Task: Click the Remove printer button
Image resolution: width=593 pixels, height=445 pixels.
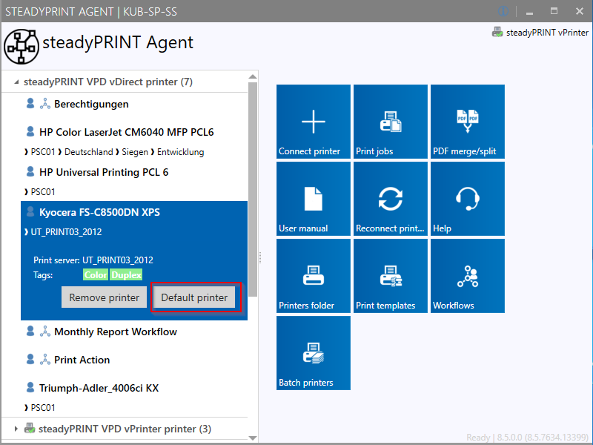Action: (x=104, y=297)
